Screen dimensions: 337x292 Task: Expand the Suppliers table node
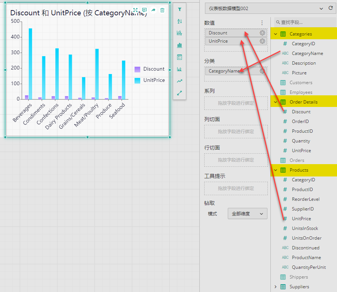click(x=276, y=287)
